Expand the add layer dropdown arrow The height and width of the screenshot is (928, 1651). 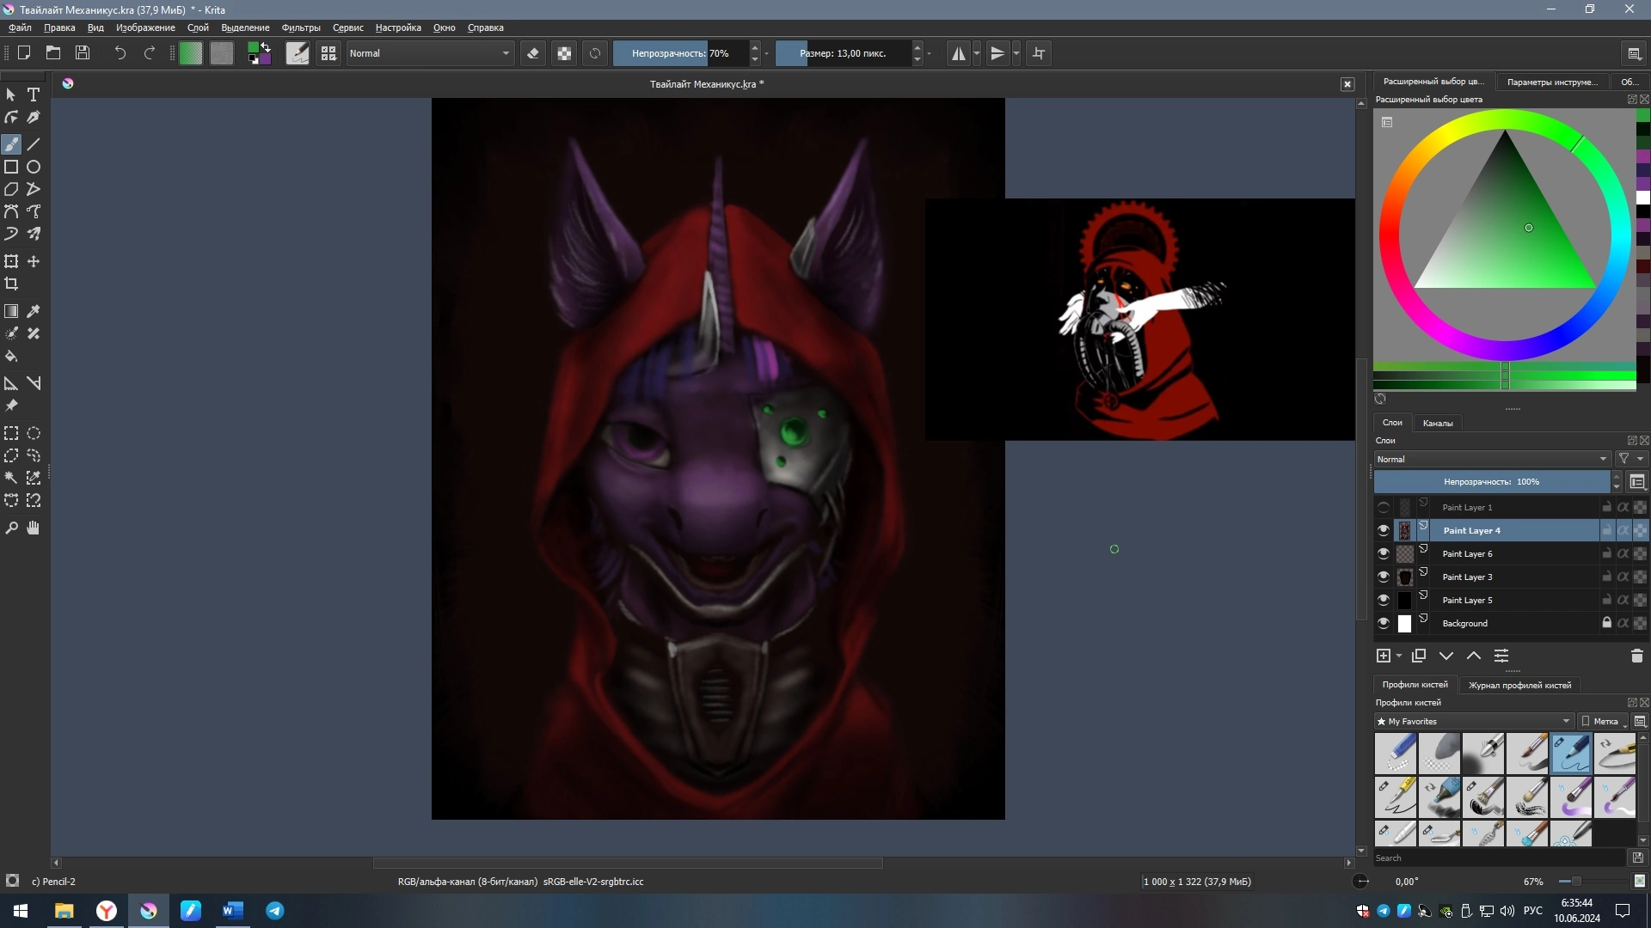point(1399,656)
